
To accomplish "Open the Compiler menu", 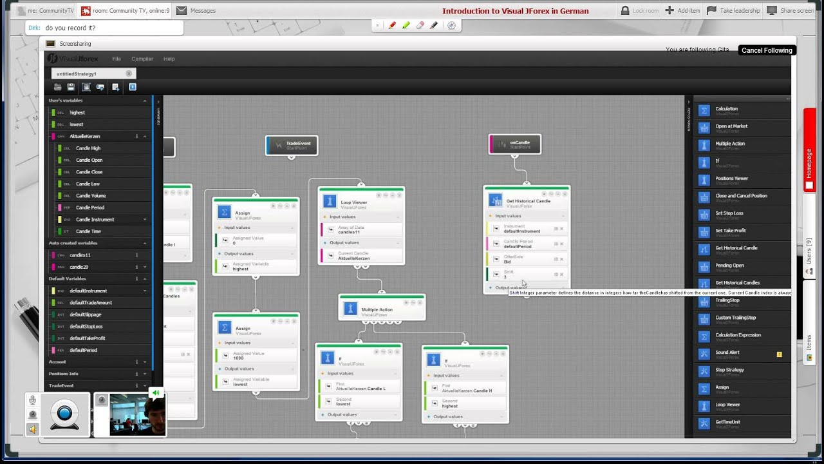I will pos(142,59).
